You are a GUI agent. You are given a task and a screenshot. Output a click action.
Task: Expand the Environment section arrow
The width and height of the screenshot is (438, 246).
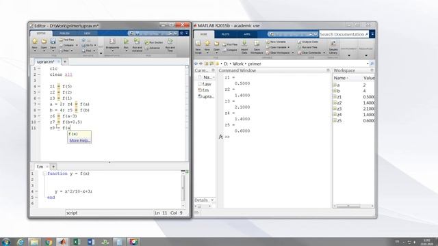click(349, 55)
